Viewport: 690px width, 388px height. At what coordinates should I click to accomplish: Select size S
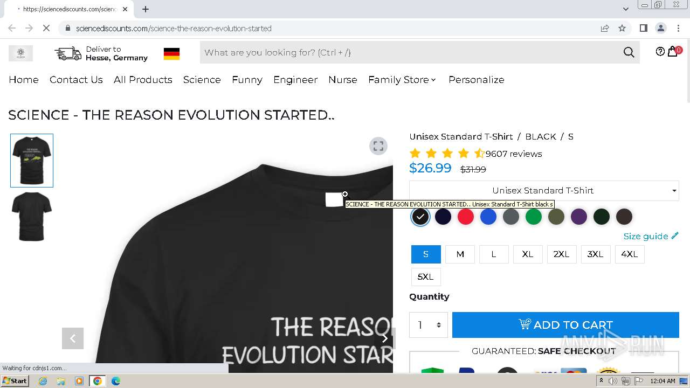[426, 254]
